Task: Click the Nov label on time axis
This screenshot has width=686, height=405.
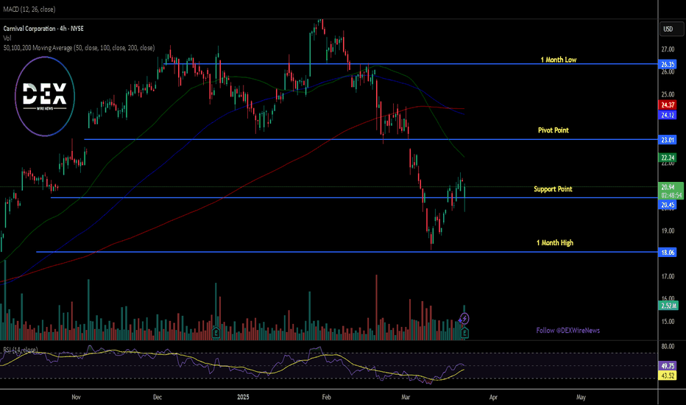Action: (76, 397)
